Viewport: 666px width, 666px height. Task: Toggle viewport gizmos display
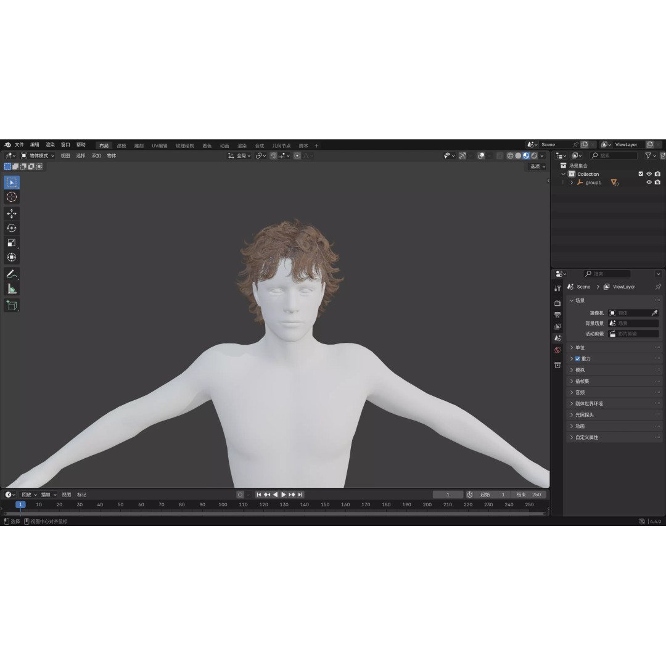point(462,156)
